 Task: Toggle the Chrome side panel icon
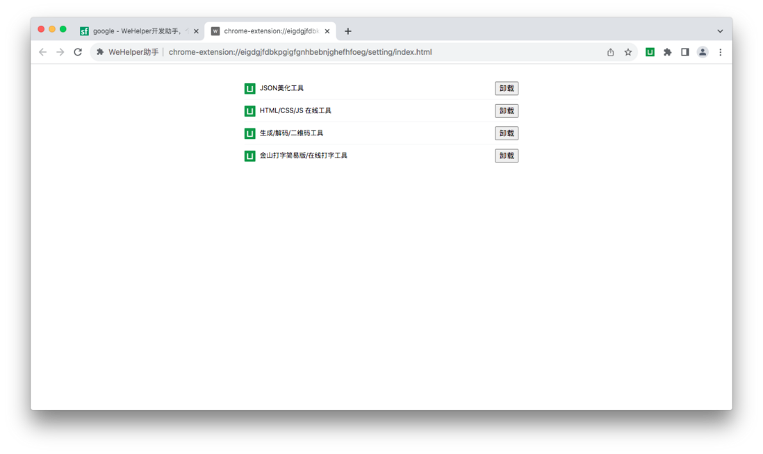point(685,52)
